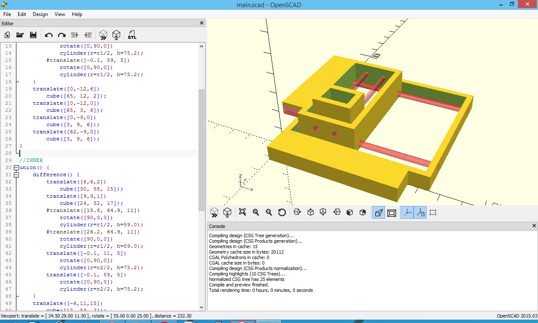Viewport: 538px width, 323px height.
Task: Close the Console panel
Action: point(534,226)
